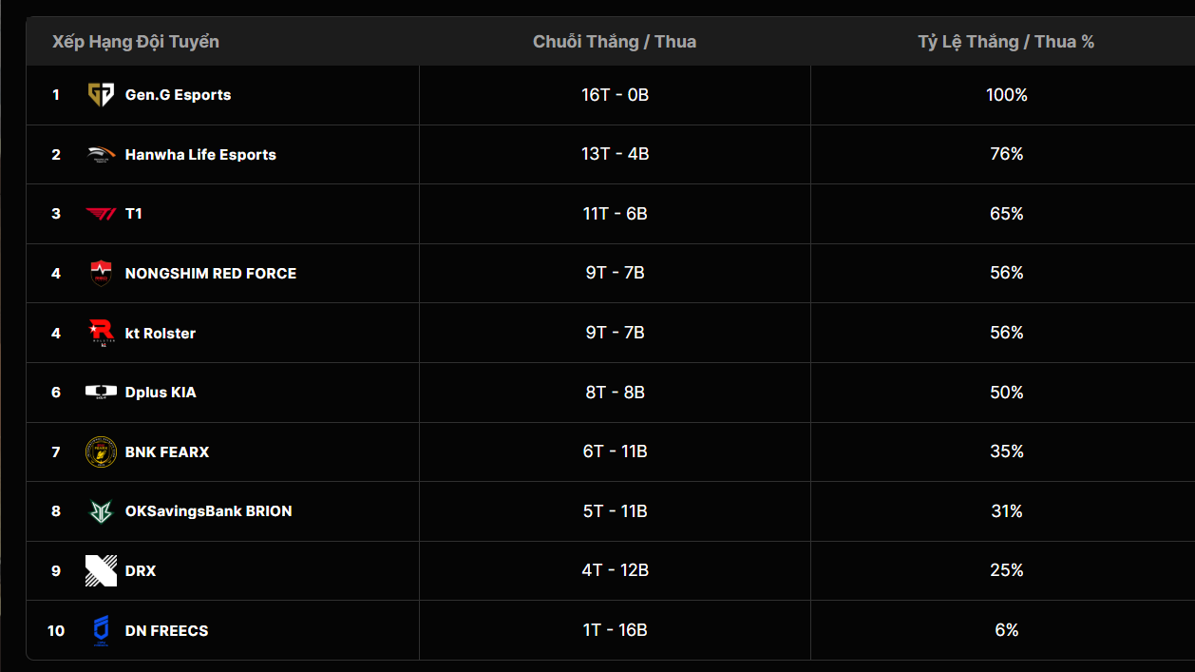This screenshot has width=1195, height=672.
Task: Open the Hanwha Life Esports team link
Action: tap(200, 155)
